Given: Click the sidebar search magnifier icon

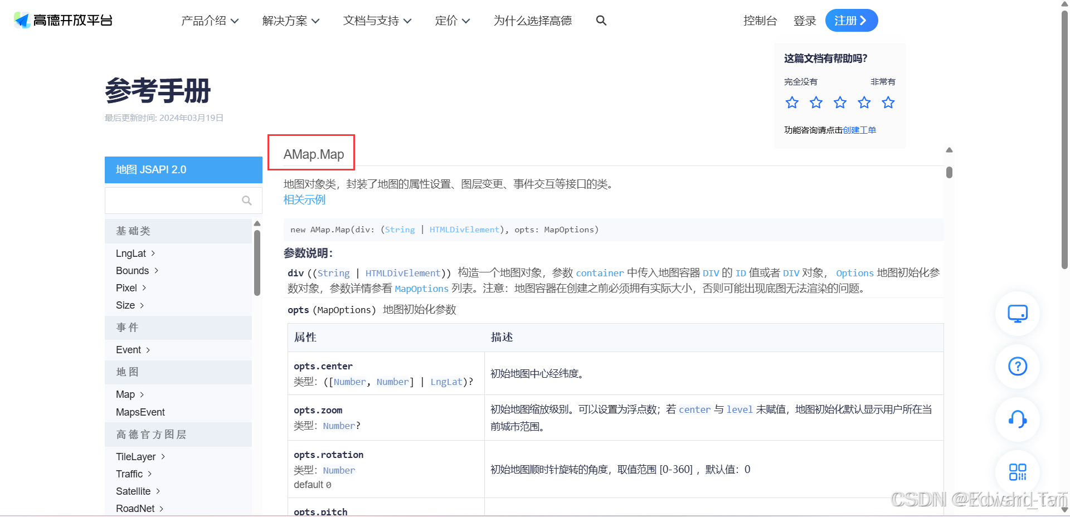Looking at the screenshot, I should (x=247, y=201).
